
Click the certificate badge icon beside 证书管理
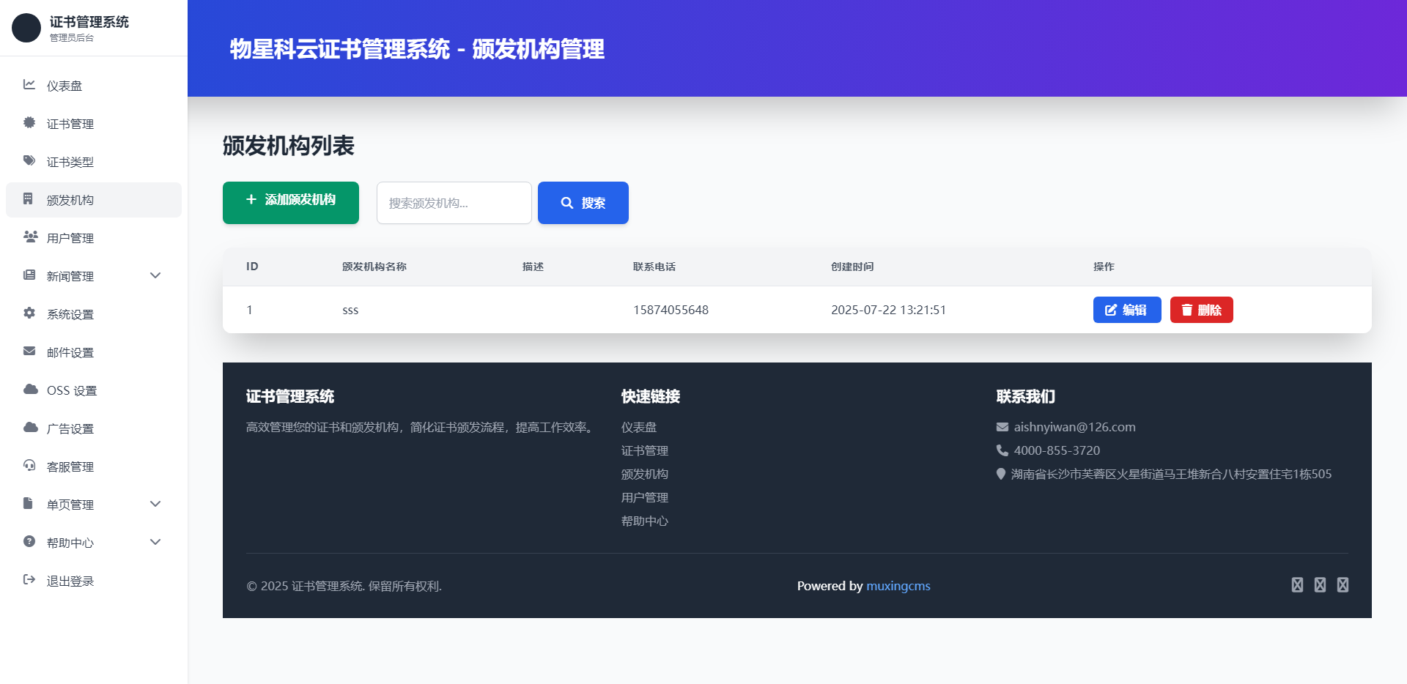[29, 122]
